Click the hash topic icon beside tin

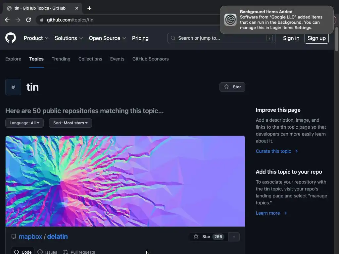(13, 87)
